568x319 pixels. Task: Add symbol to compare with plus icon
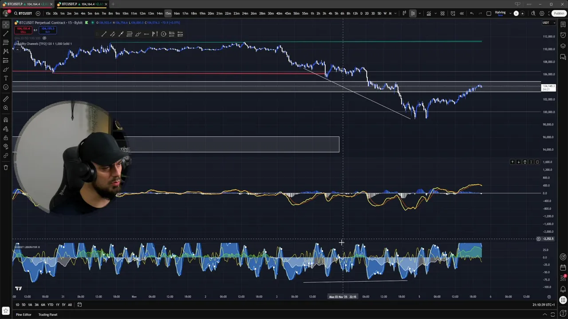pyautogui.click(x=38, y=13)
